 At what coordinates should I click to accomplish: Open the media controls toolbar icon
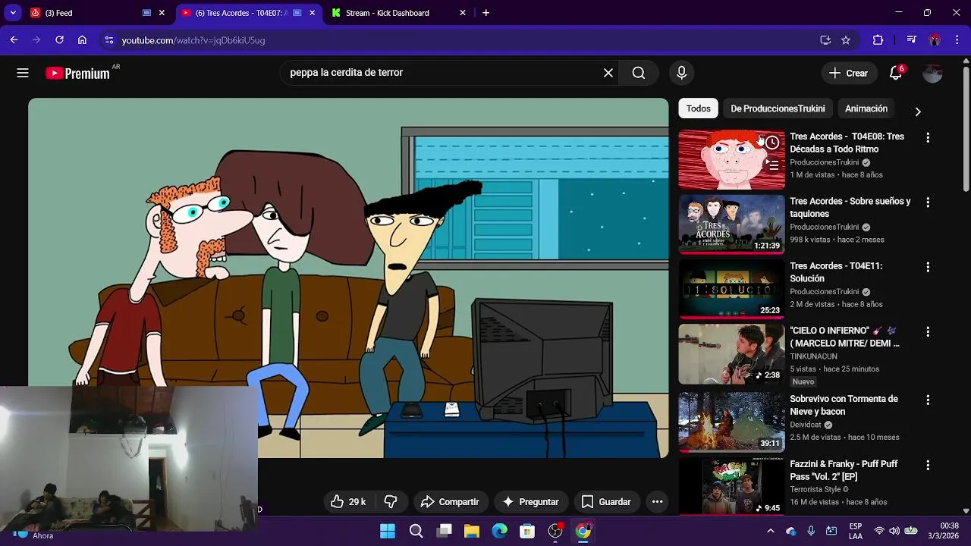[x=912, y=40]
